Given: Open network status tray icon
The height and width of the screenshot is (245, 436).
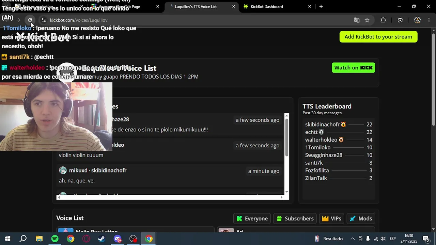Looking at the screenshot, I should tap(376, 239).
